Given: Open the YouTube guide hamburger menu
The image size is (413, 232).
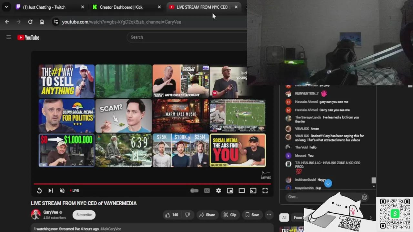Looking at the screenshot, I should point(9,37).
